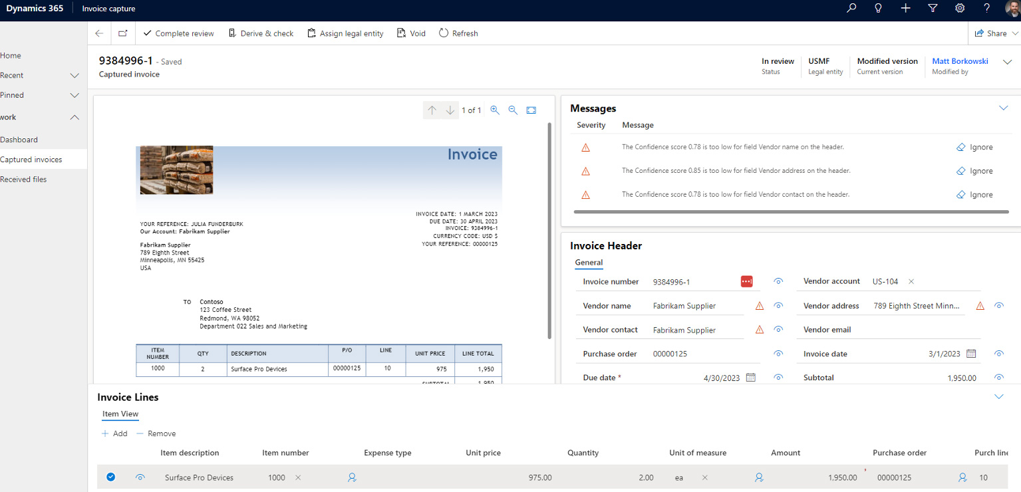
Task: Open the search magnifier in top bar
Action: pyautogui.click(x=851, y=8)
